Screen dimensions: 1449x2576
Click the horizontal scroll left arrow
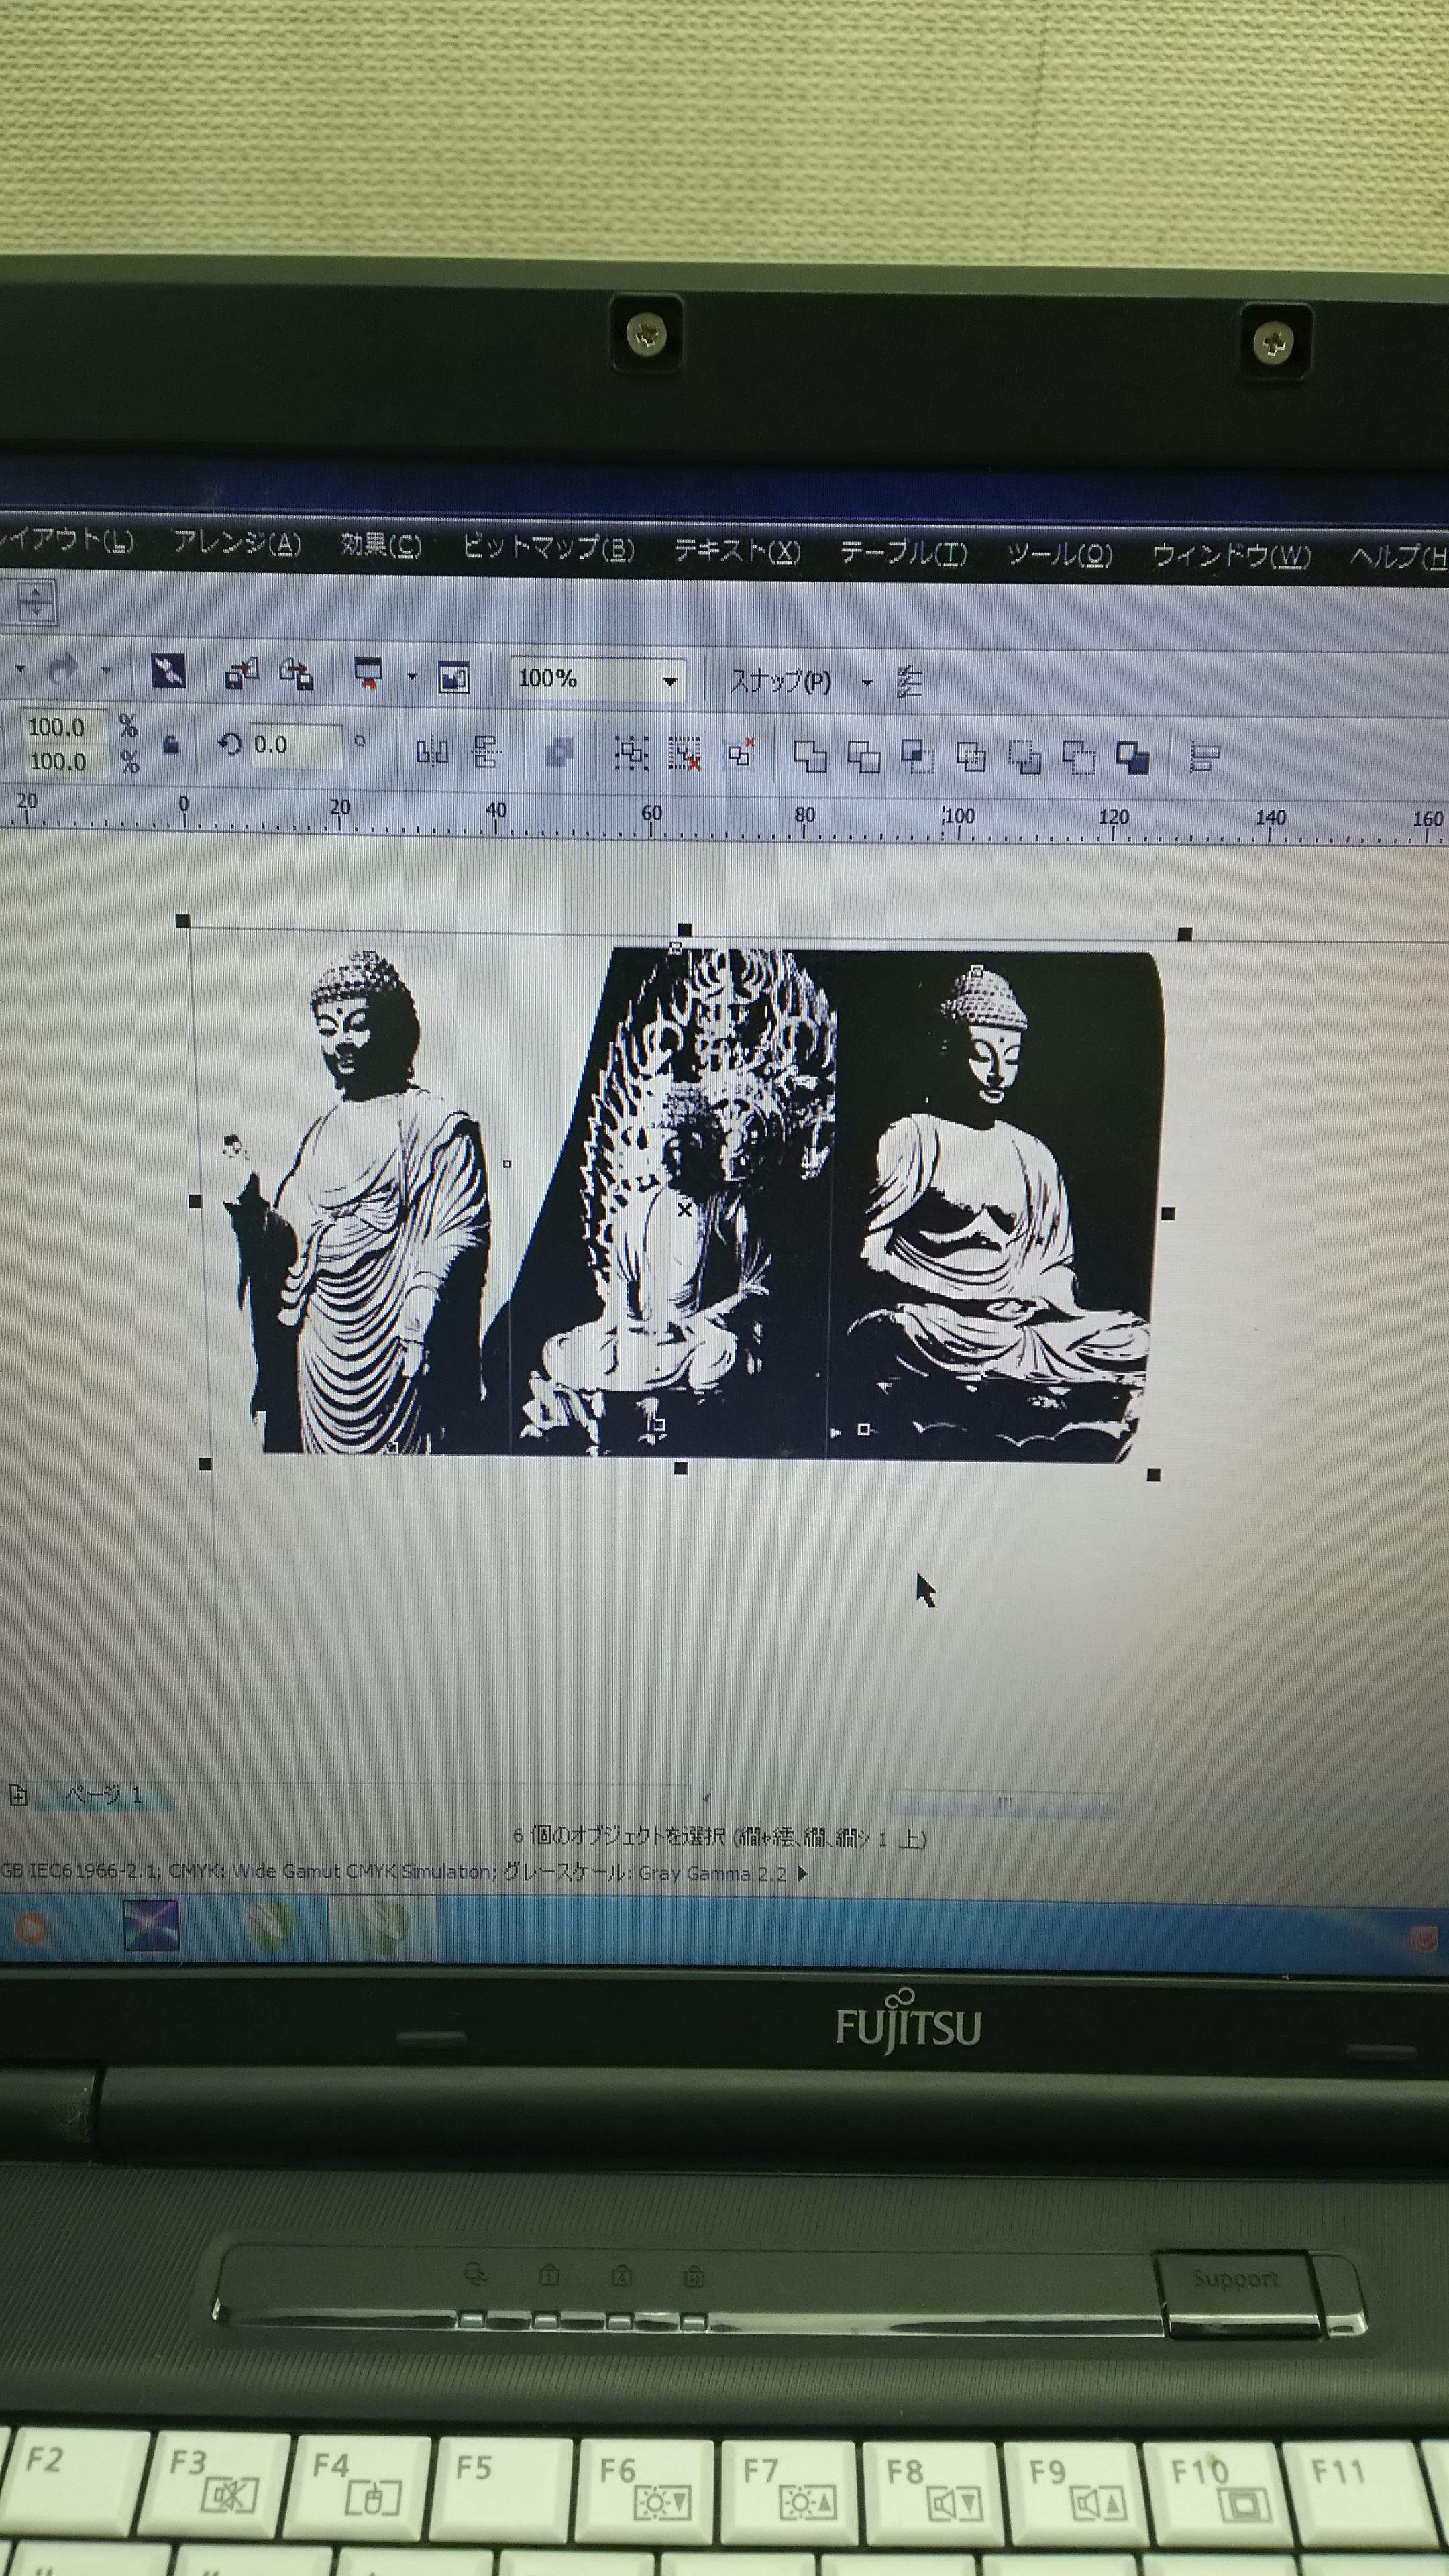click(706, 1799)
